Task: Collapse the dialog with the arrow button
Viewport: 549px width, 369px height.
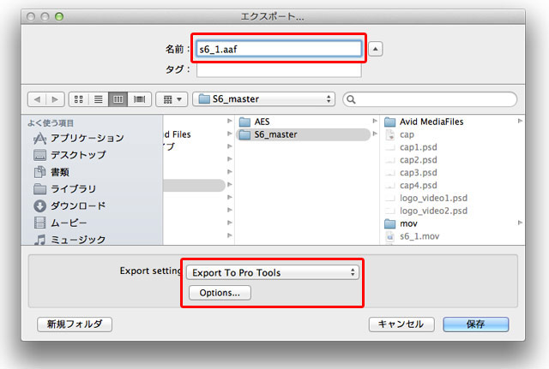Action: click(376, 49)
